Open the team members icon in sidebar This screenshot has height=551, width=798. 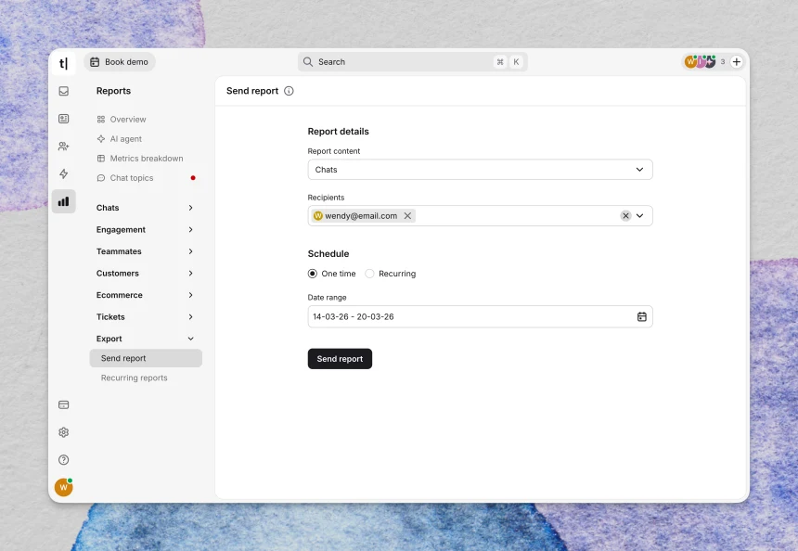tap(64, 146)
